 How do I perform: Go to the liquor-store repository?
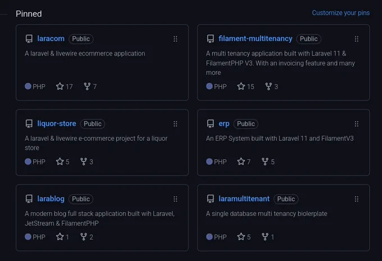point(57,123)
